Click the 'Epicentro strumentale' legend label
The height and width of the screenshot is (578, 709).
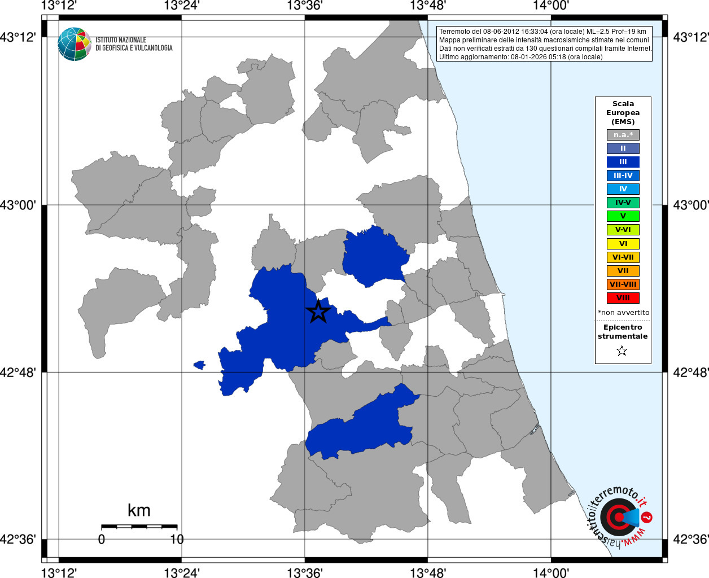(x=623, y=332)
